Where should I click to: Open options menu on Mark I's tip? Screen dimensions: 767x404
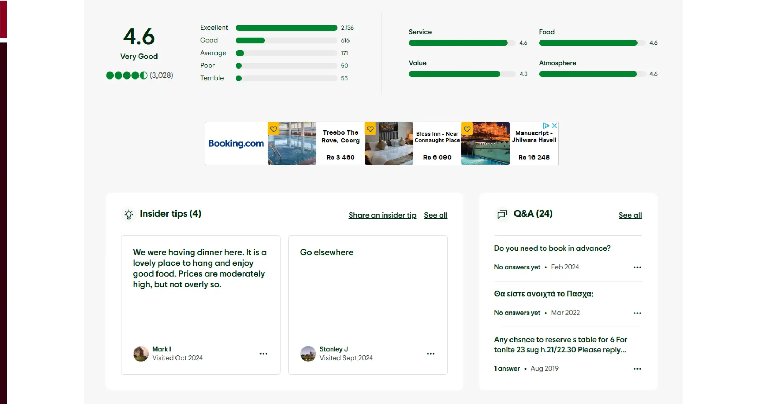263,354
